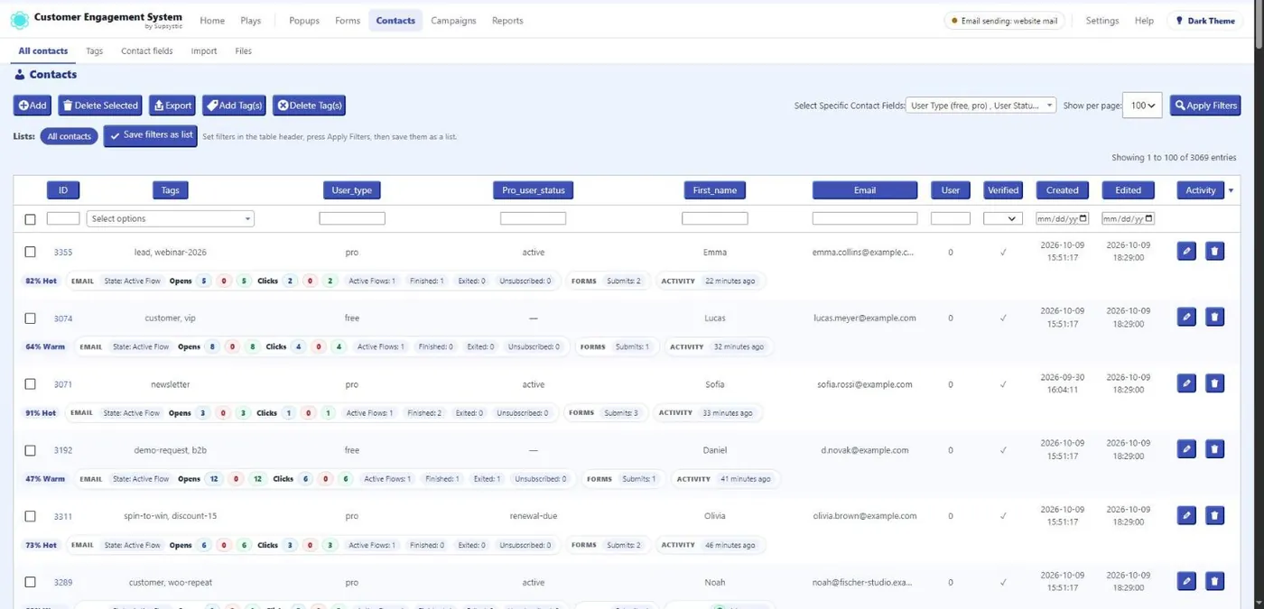Delete contact 3355 with trash icon
Screen dimensions: 1264x609
click(1214, 252)
